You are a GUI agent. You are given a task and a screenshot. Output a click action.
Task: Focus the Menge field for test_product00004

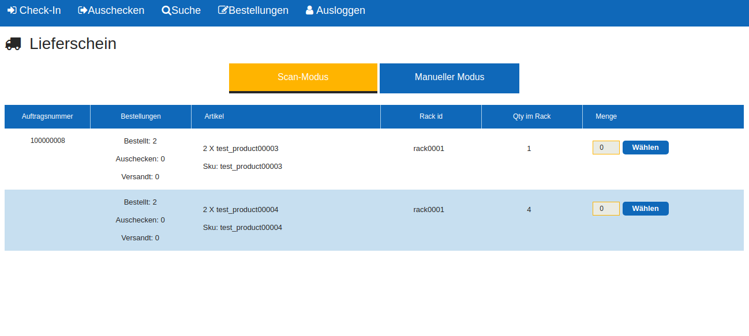tap(606, 209)
